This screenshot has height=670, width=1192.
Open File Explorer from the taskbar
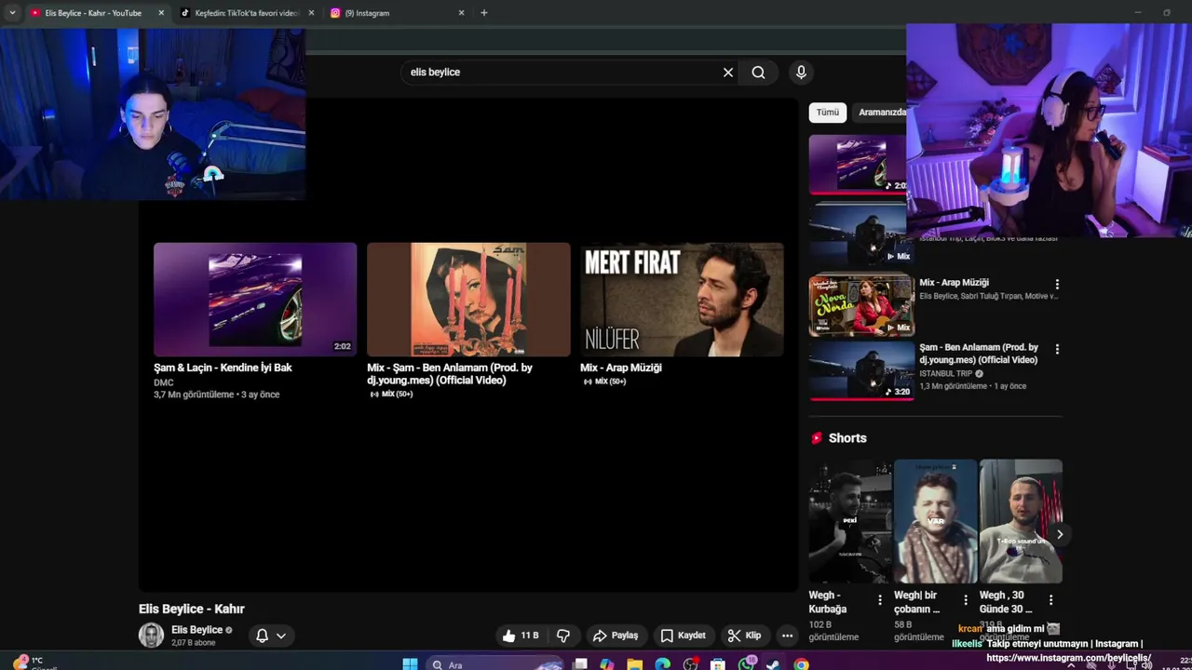(x=635, y=663)
